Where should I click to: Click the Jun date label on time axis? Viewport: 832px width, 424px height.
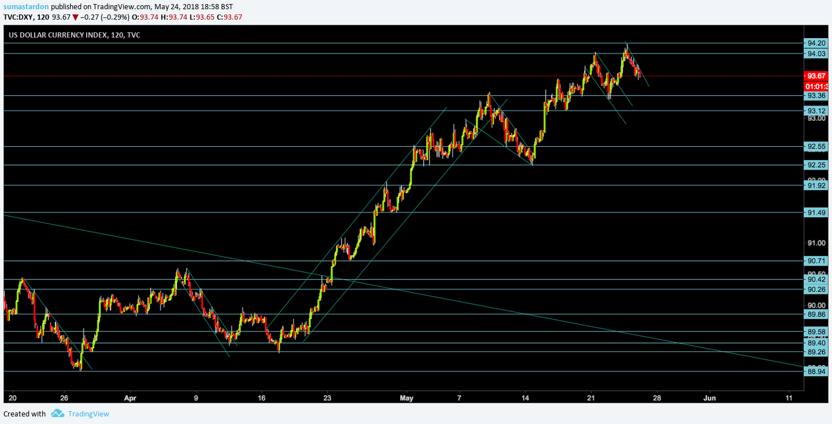click(x=710, y=398)
